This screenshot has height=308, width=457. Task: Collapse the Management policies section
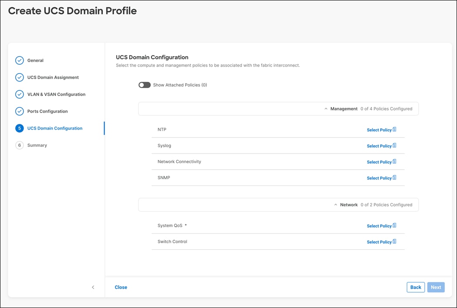click(x=326, y=108)
